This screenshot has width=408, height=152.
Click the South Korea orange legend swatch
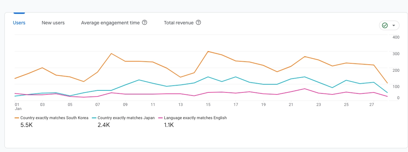pos(17,118)
